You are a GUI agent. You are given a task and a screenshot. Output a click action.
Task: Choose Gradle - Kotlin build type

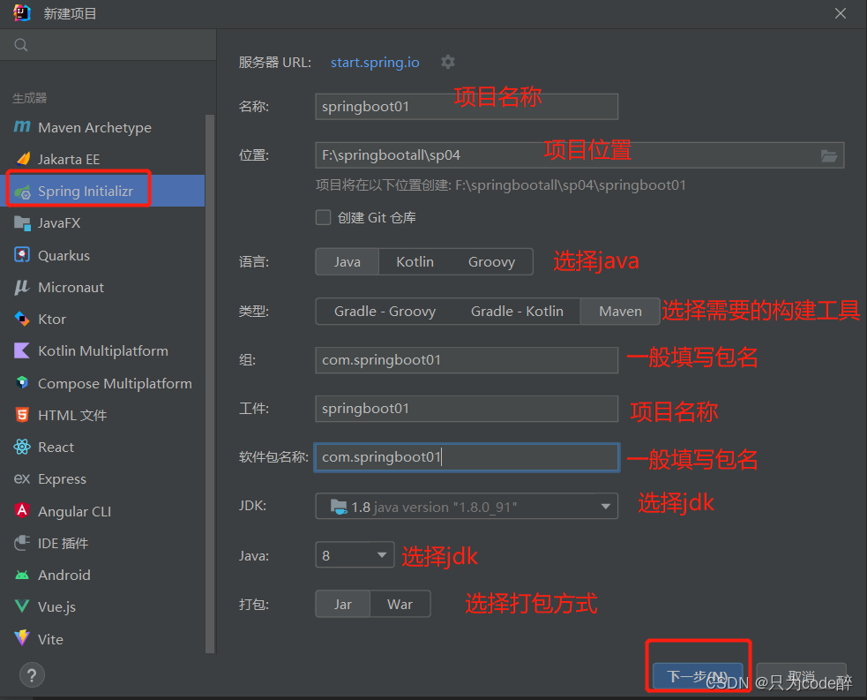coord(517,312)
